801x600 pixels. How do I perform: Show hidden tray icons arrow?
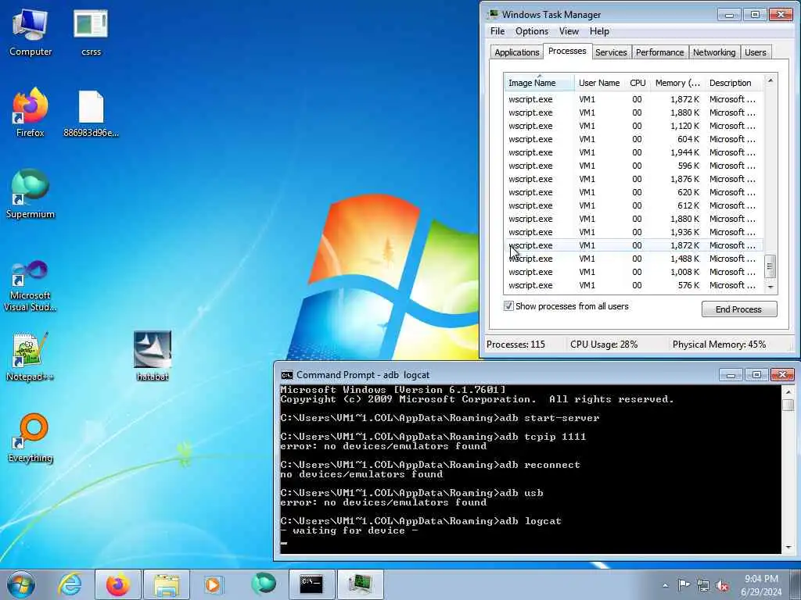click(x=665, y=585)
